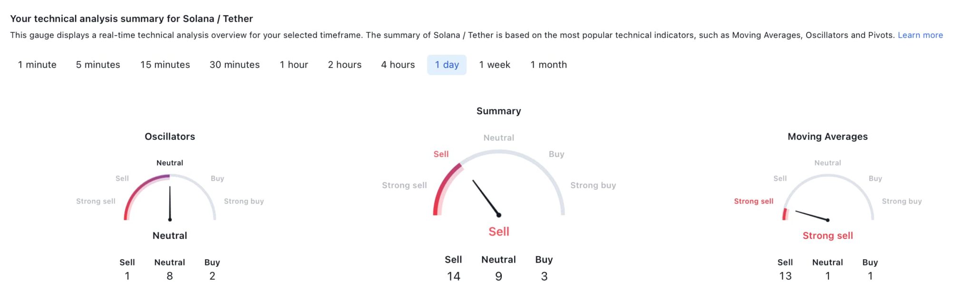Screen dimensions: 974x294
Task: Select the 1 minute timeframe tab
Action: 37,65
